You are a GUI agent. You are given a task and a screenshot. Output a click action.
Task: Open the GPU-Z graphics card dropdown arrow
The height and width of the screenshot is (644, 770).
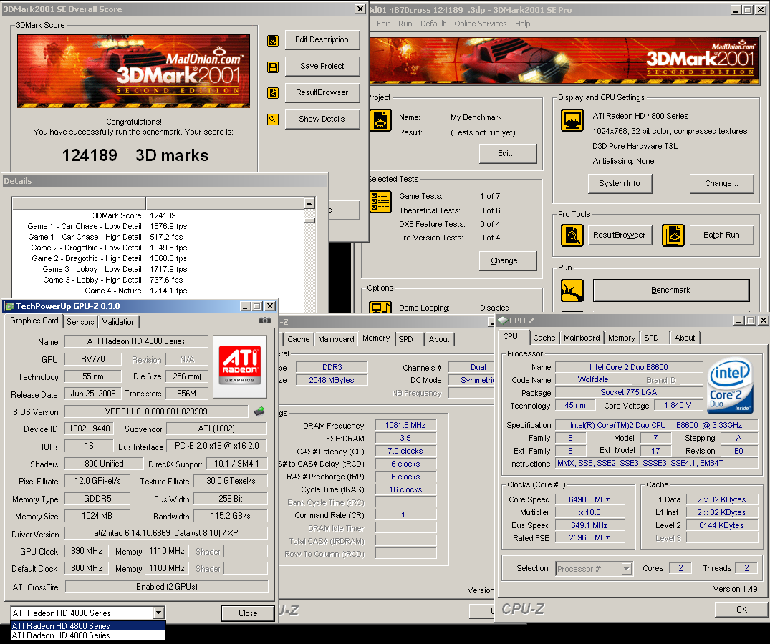click(158, 613)
